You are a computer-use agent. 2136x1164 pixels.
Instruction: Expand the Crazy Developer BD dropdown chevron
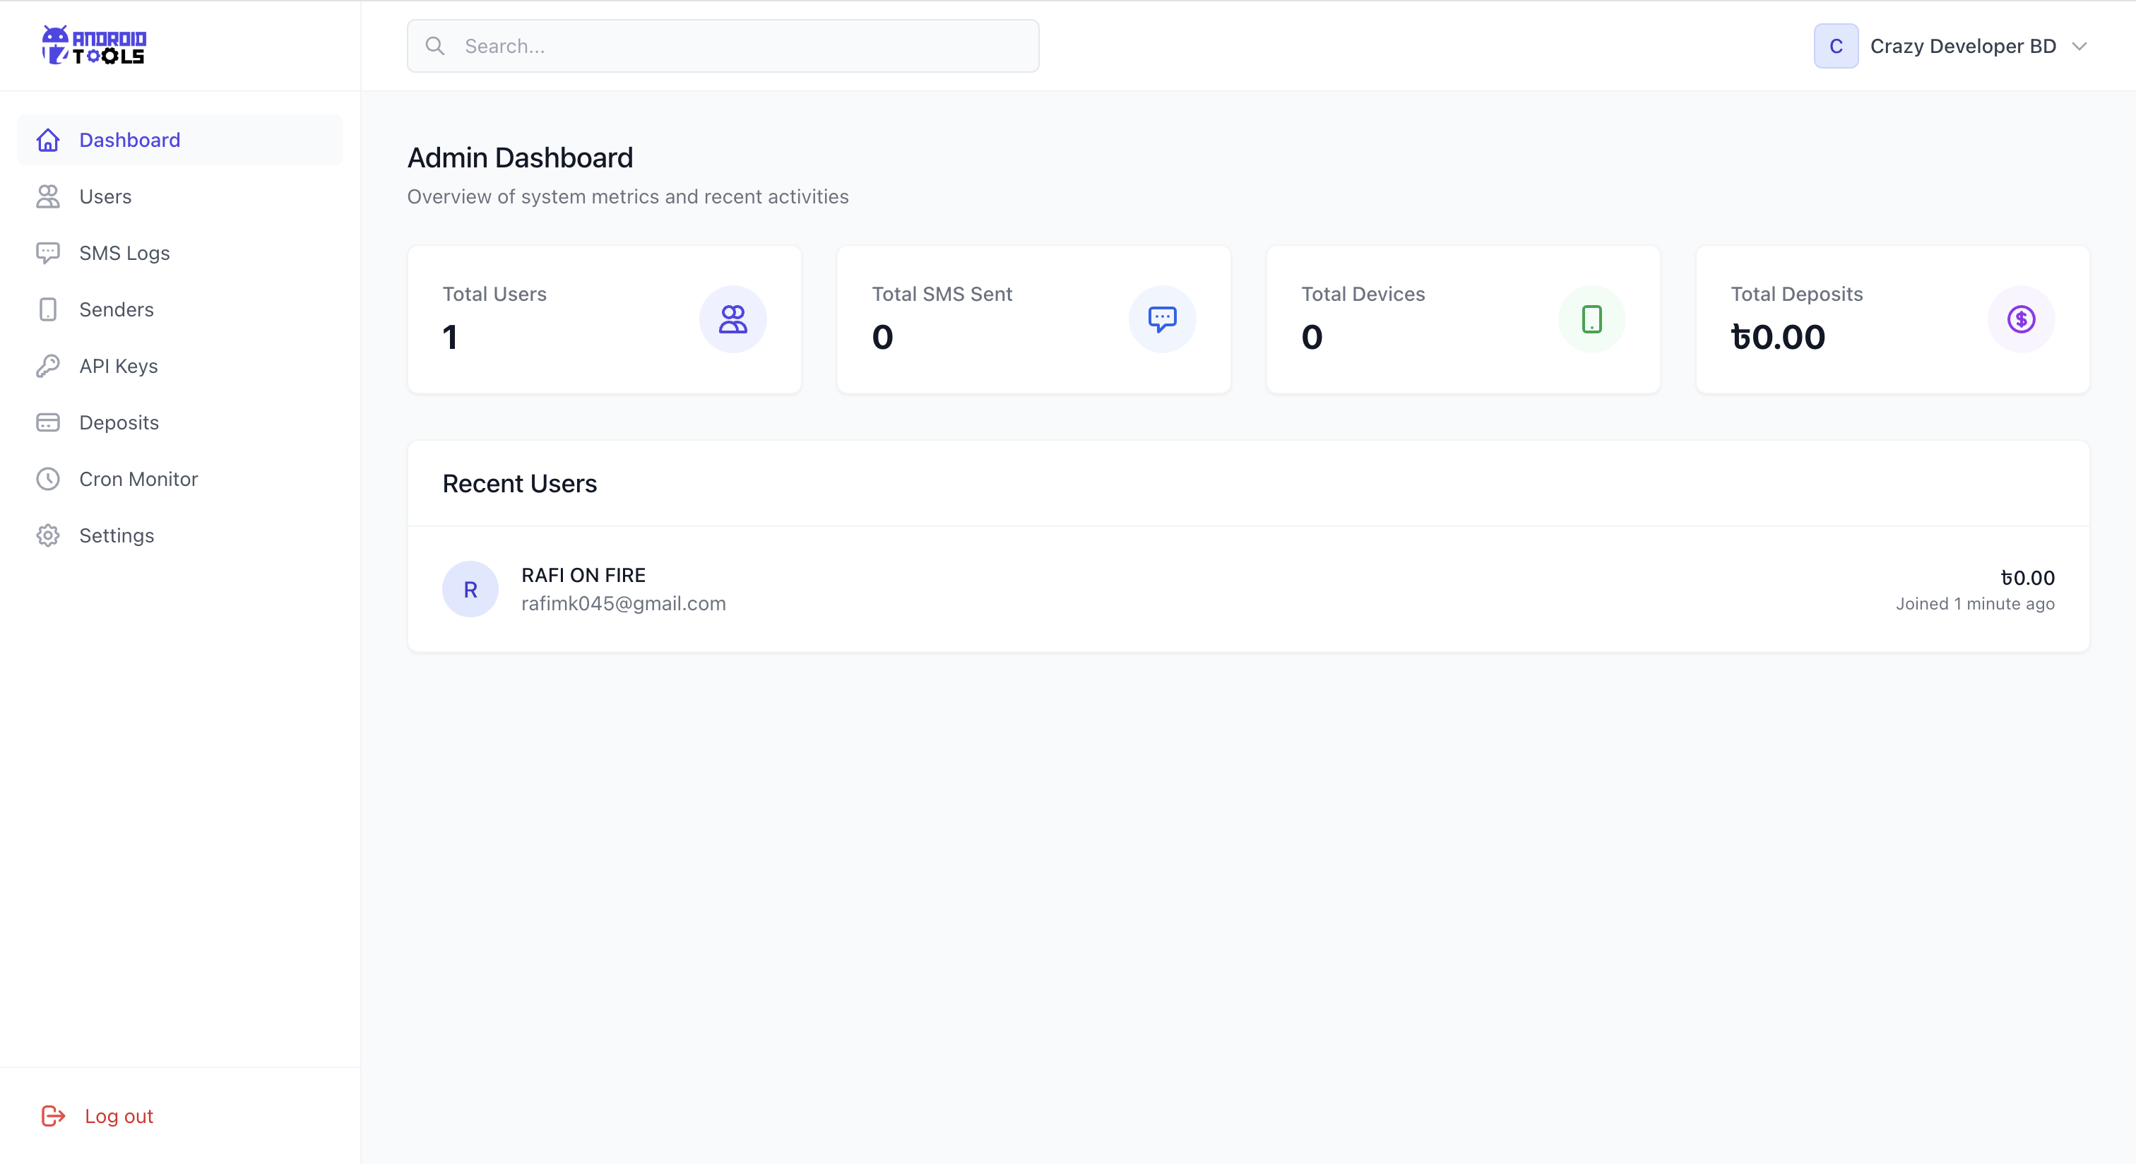click(2079, 47)
